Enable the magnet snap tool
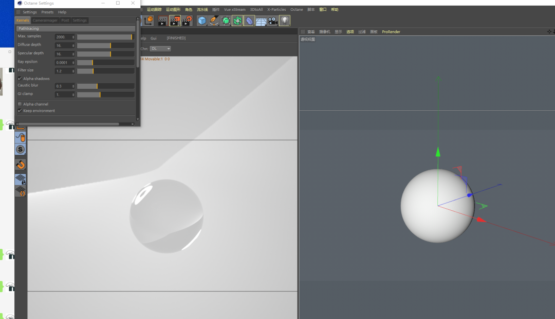The image size is (555, 319). (20, 165)
